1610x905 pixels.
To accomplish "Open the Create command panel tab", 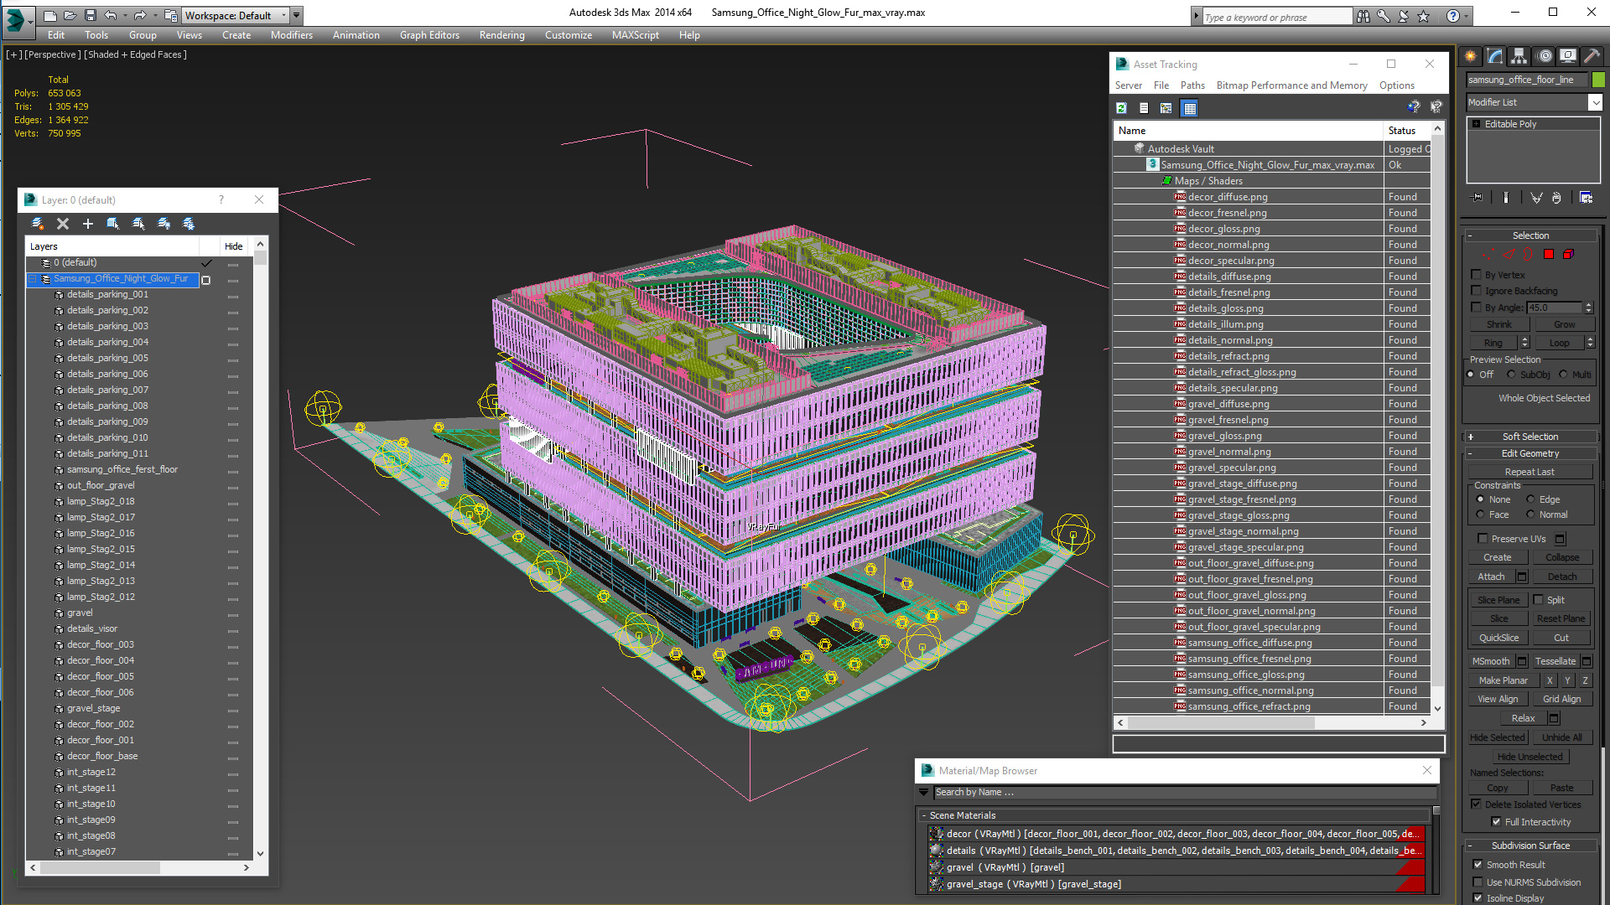I will click(x=1471, y=56).
